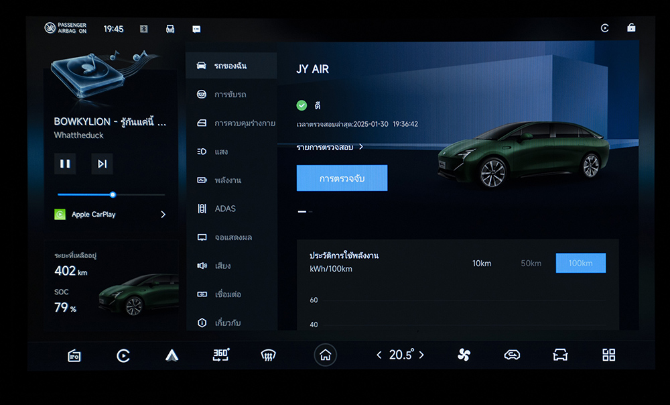670x405 pixels.
Task: Tap the remaining range car thumbnail
Action: click(x=137, y=295)
